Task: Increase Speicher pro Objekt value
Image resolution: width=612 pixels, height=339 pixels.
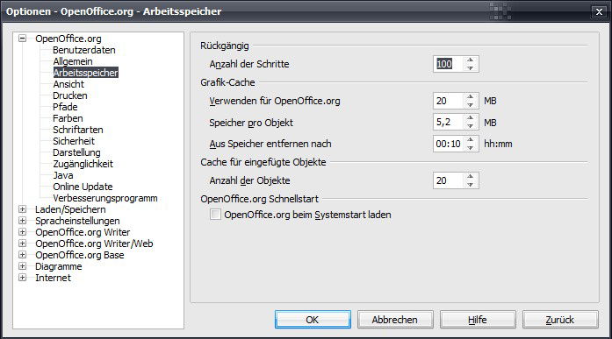Action: click(471, 118)
